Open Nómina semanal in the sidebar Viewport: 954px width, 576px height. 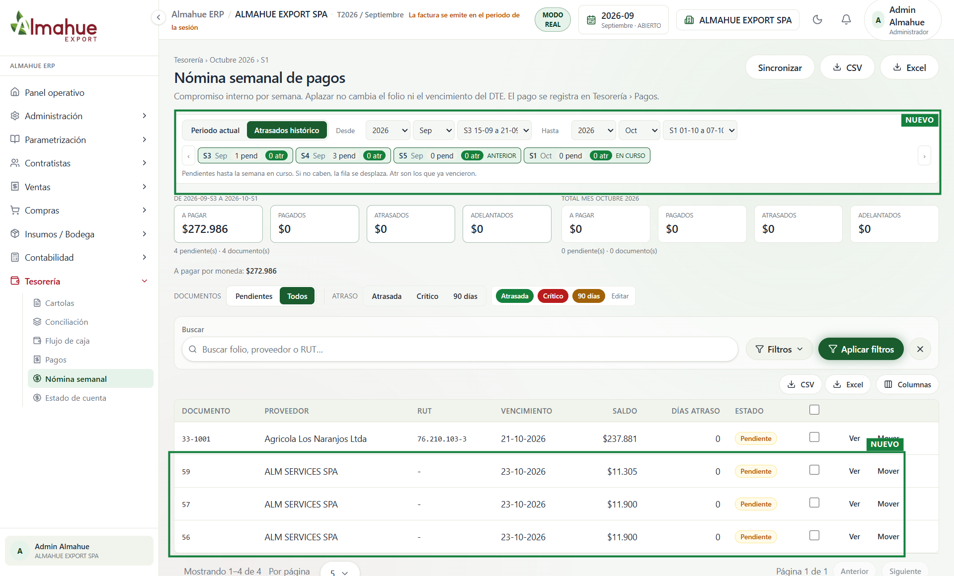tap(90, 379)
